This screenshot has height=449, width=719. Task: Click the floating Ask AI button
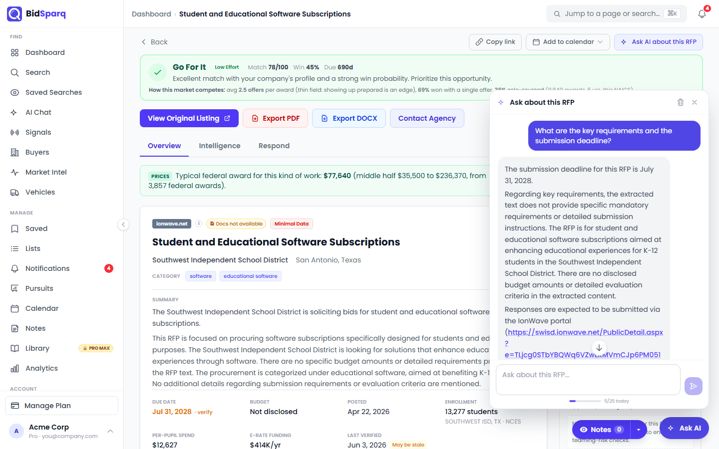[685, 428]
